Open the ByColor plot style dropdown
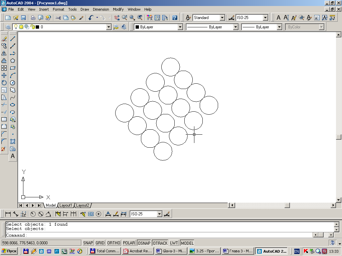The image size is (342, 256). 321,27
